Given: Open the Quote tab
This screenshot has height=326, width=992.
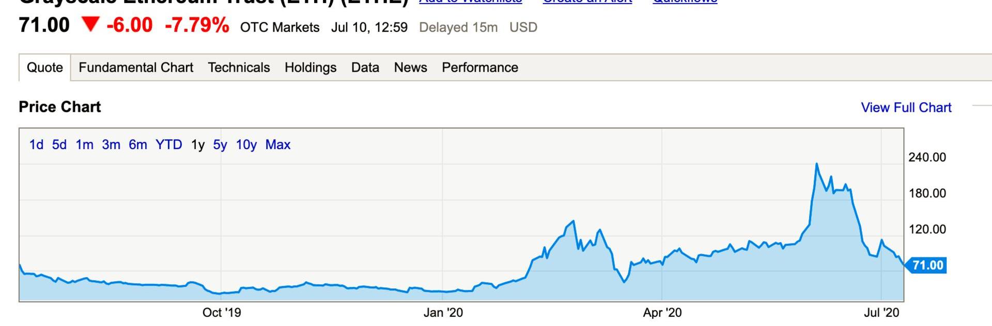Looking at the screenshot, I should pos(45,68).
